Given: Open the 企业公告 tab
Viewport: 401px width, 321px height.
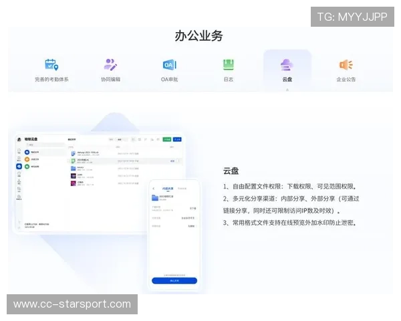Looking at the screenshot, I should [x=346, y=70].
